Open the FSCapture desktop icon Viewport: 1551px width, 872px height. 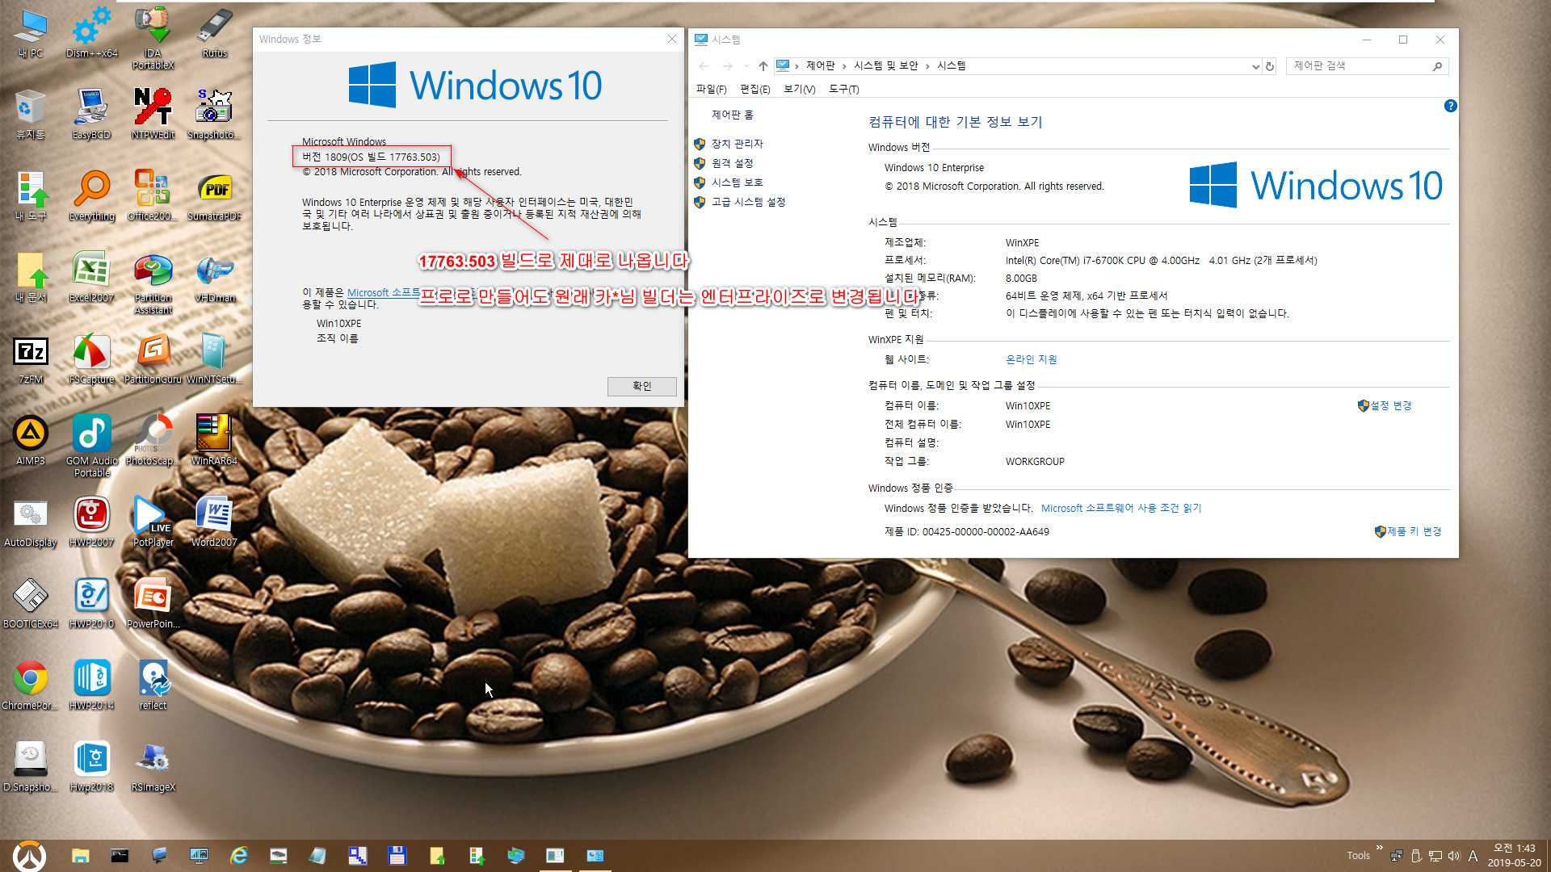[x=91, y=358]
